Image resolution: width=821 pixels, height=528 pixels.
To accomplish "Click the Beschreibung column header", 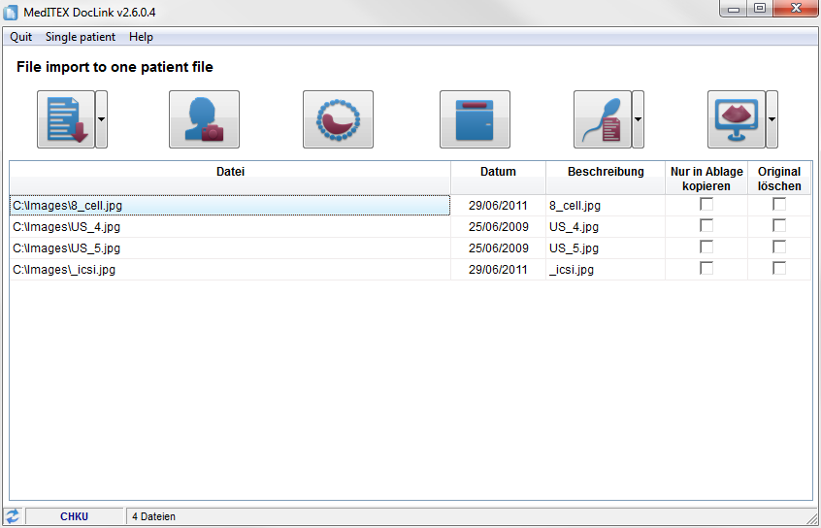I will 606,178.
